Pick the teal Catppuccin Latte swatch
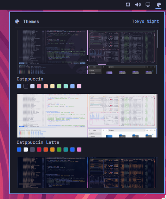 [x=66, y=149]
